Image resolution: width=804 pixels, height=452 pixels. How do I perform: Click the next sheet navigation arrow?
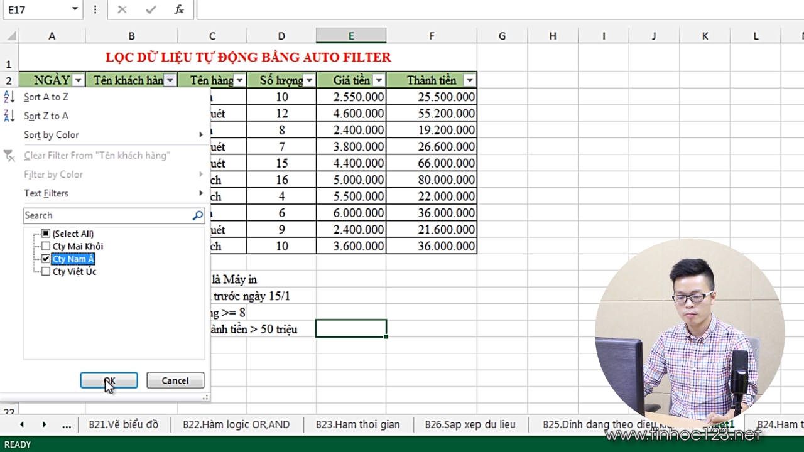(x=44, y=424)
